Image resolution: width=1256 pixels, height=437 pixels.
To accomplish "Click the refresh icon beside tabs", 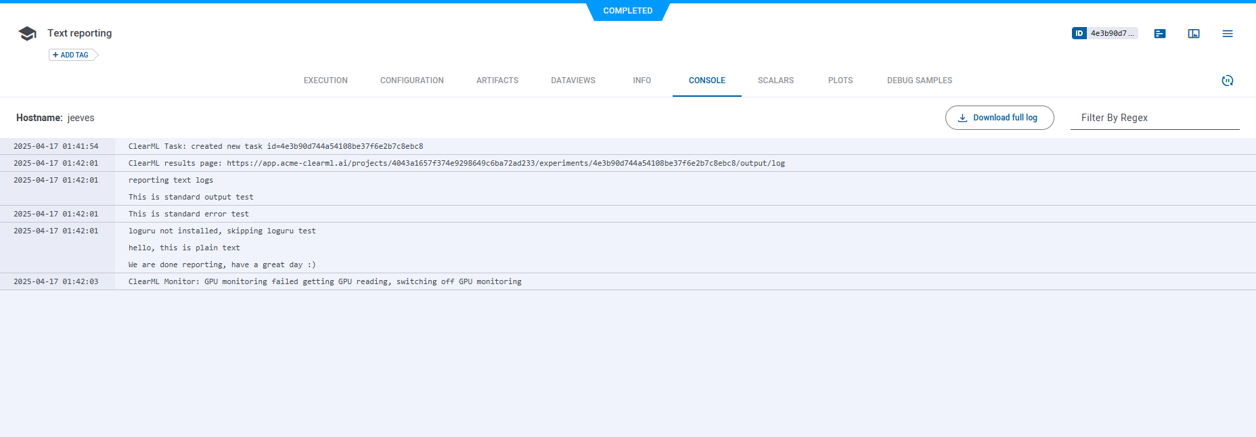I will [x=1228, y=80].
